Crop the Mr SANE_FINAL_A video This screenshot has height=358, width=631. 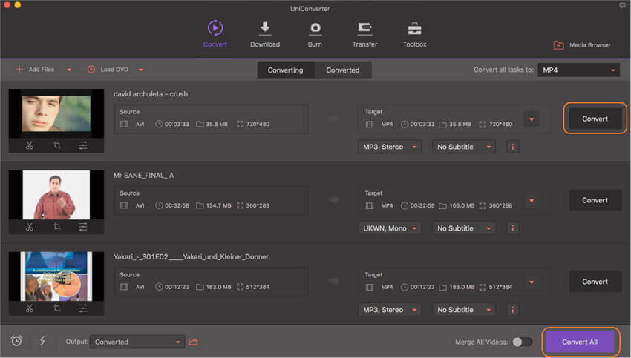coord(56,227)
